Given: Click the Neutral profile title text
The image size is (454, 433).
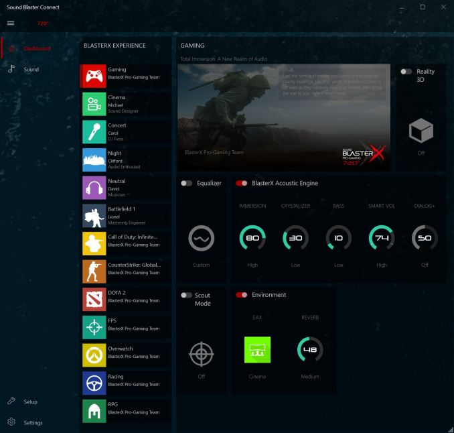Looking at the screenshot, I should [x=117, y=181].
